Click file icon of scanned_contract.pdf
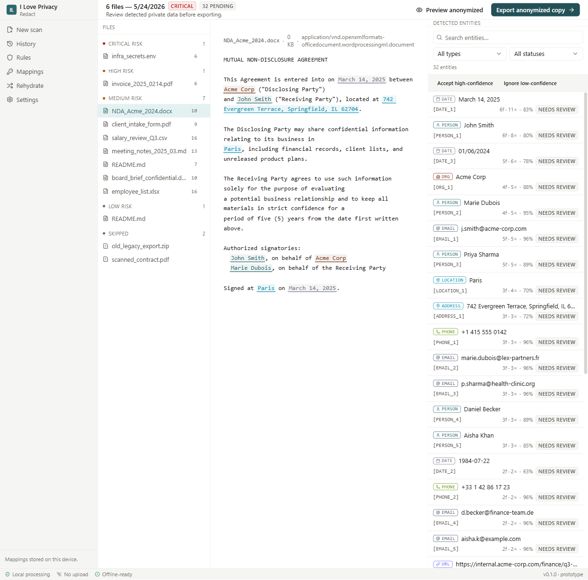 [x=106, y=259]
